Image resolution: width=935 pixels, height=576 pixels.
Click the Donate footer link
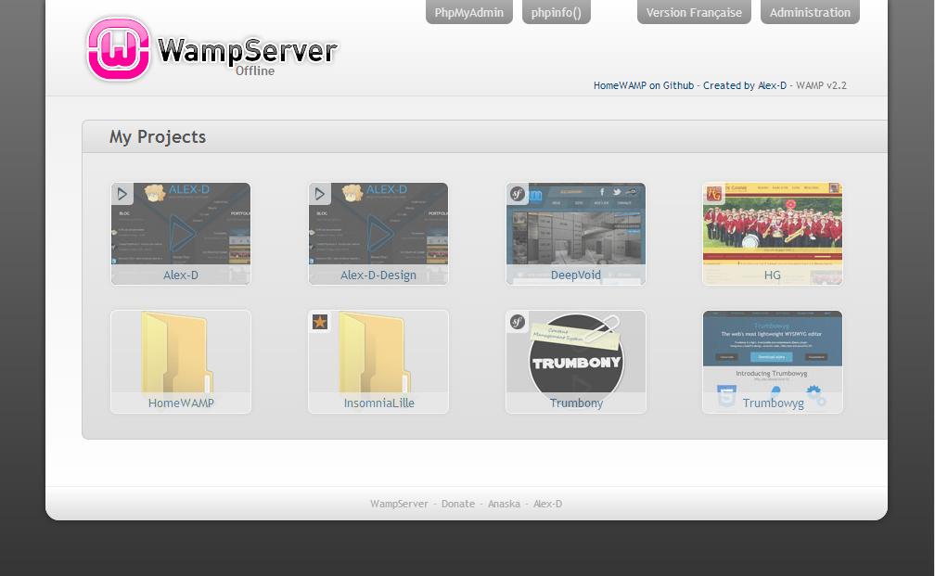pos(458,504)
